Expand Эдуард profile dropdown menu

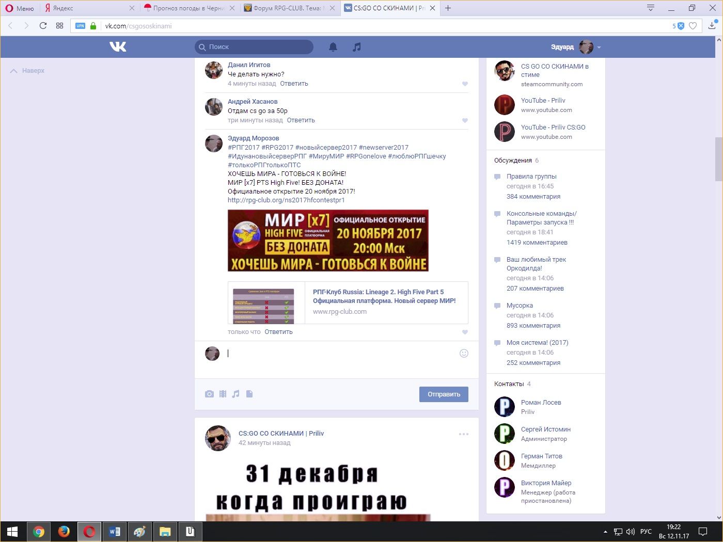point(599,47)
